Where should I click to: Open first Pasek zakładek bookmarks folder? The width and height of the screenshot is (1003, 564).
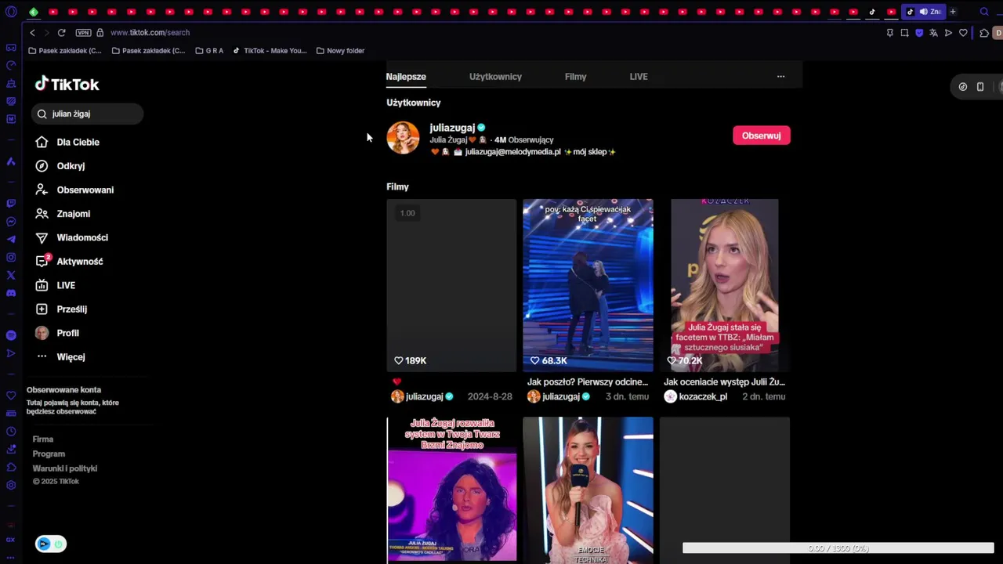[x=64, y=51]
